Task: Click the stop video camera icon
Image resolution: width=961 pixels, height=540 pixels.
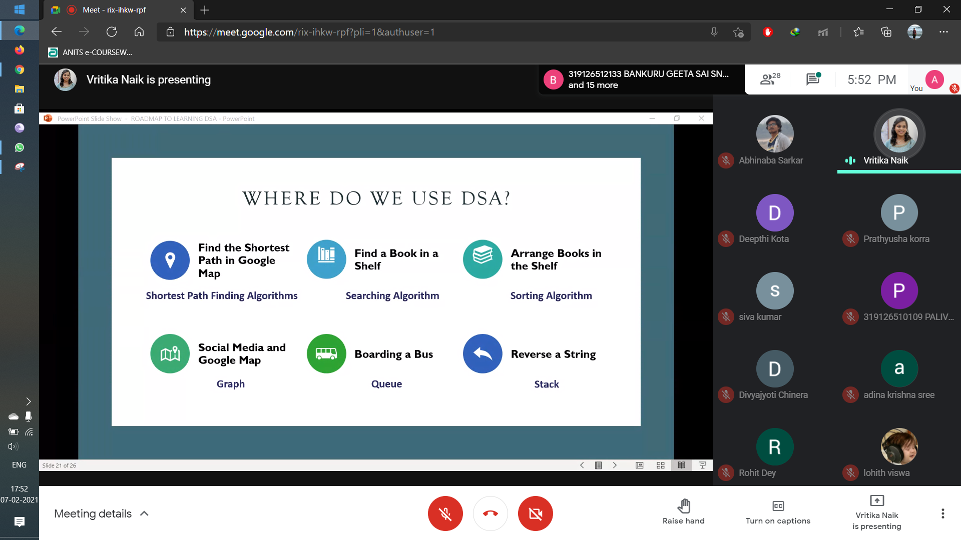Action: (x=533, y=513)
